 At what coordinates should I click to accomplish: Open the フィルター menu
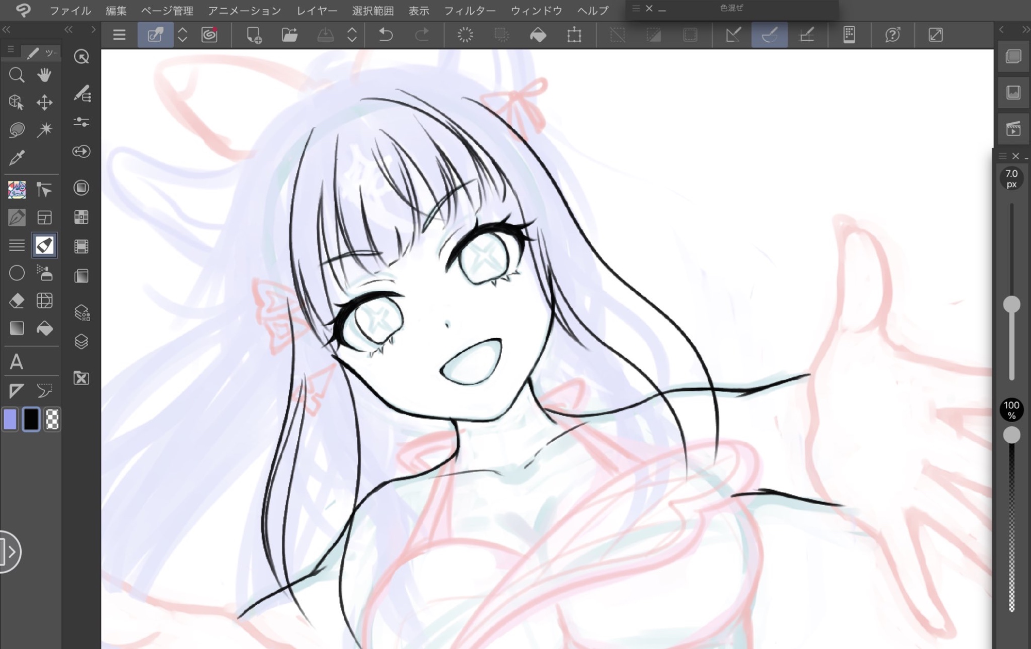coord(469,10)
